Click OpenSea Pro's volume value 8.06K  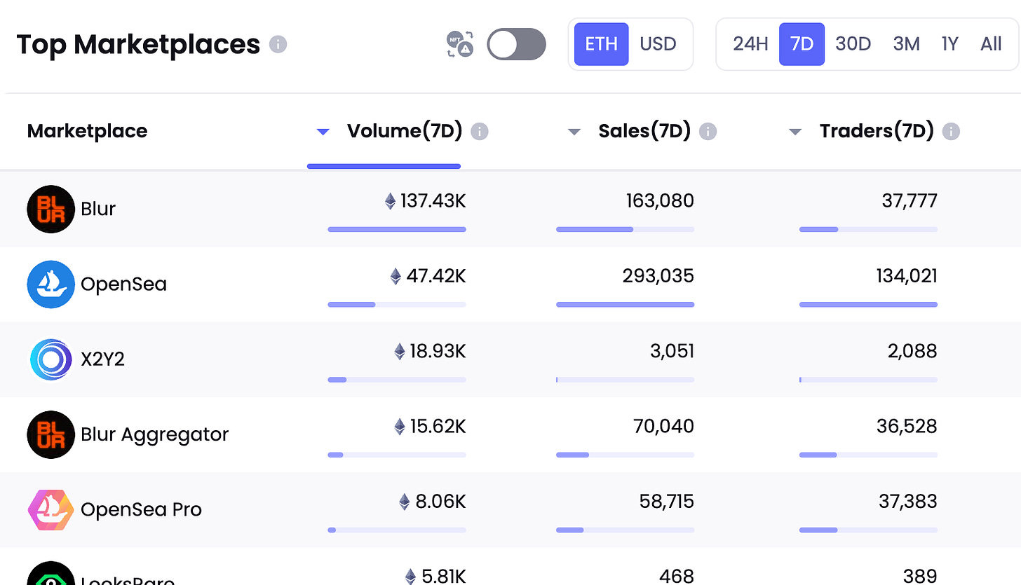440,502
